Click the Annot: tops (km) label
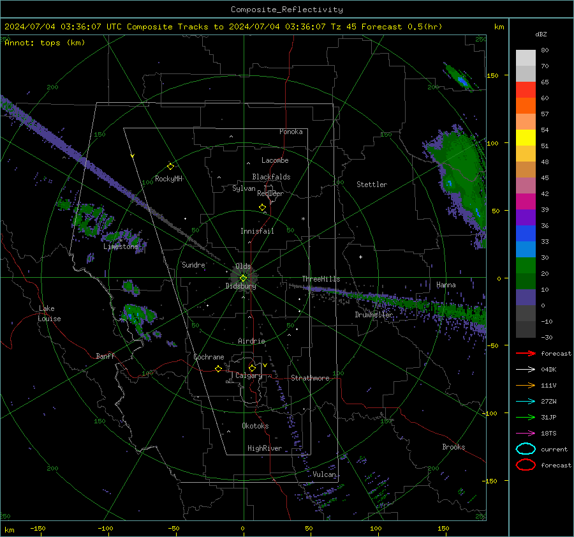The image size is (574, 537). 45,43
